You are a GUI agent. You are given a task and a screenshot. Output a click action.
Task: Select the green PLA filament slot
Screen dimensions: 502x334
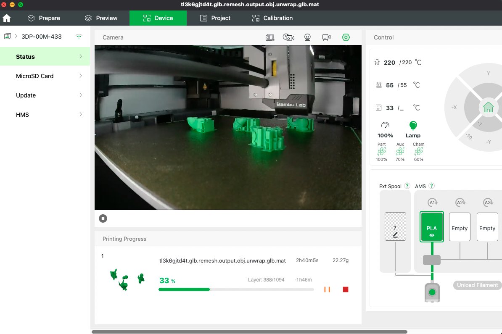coord(431,226)
